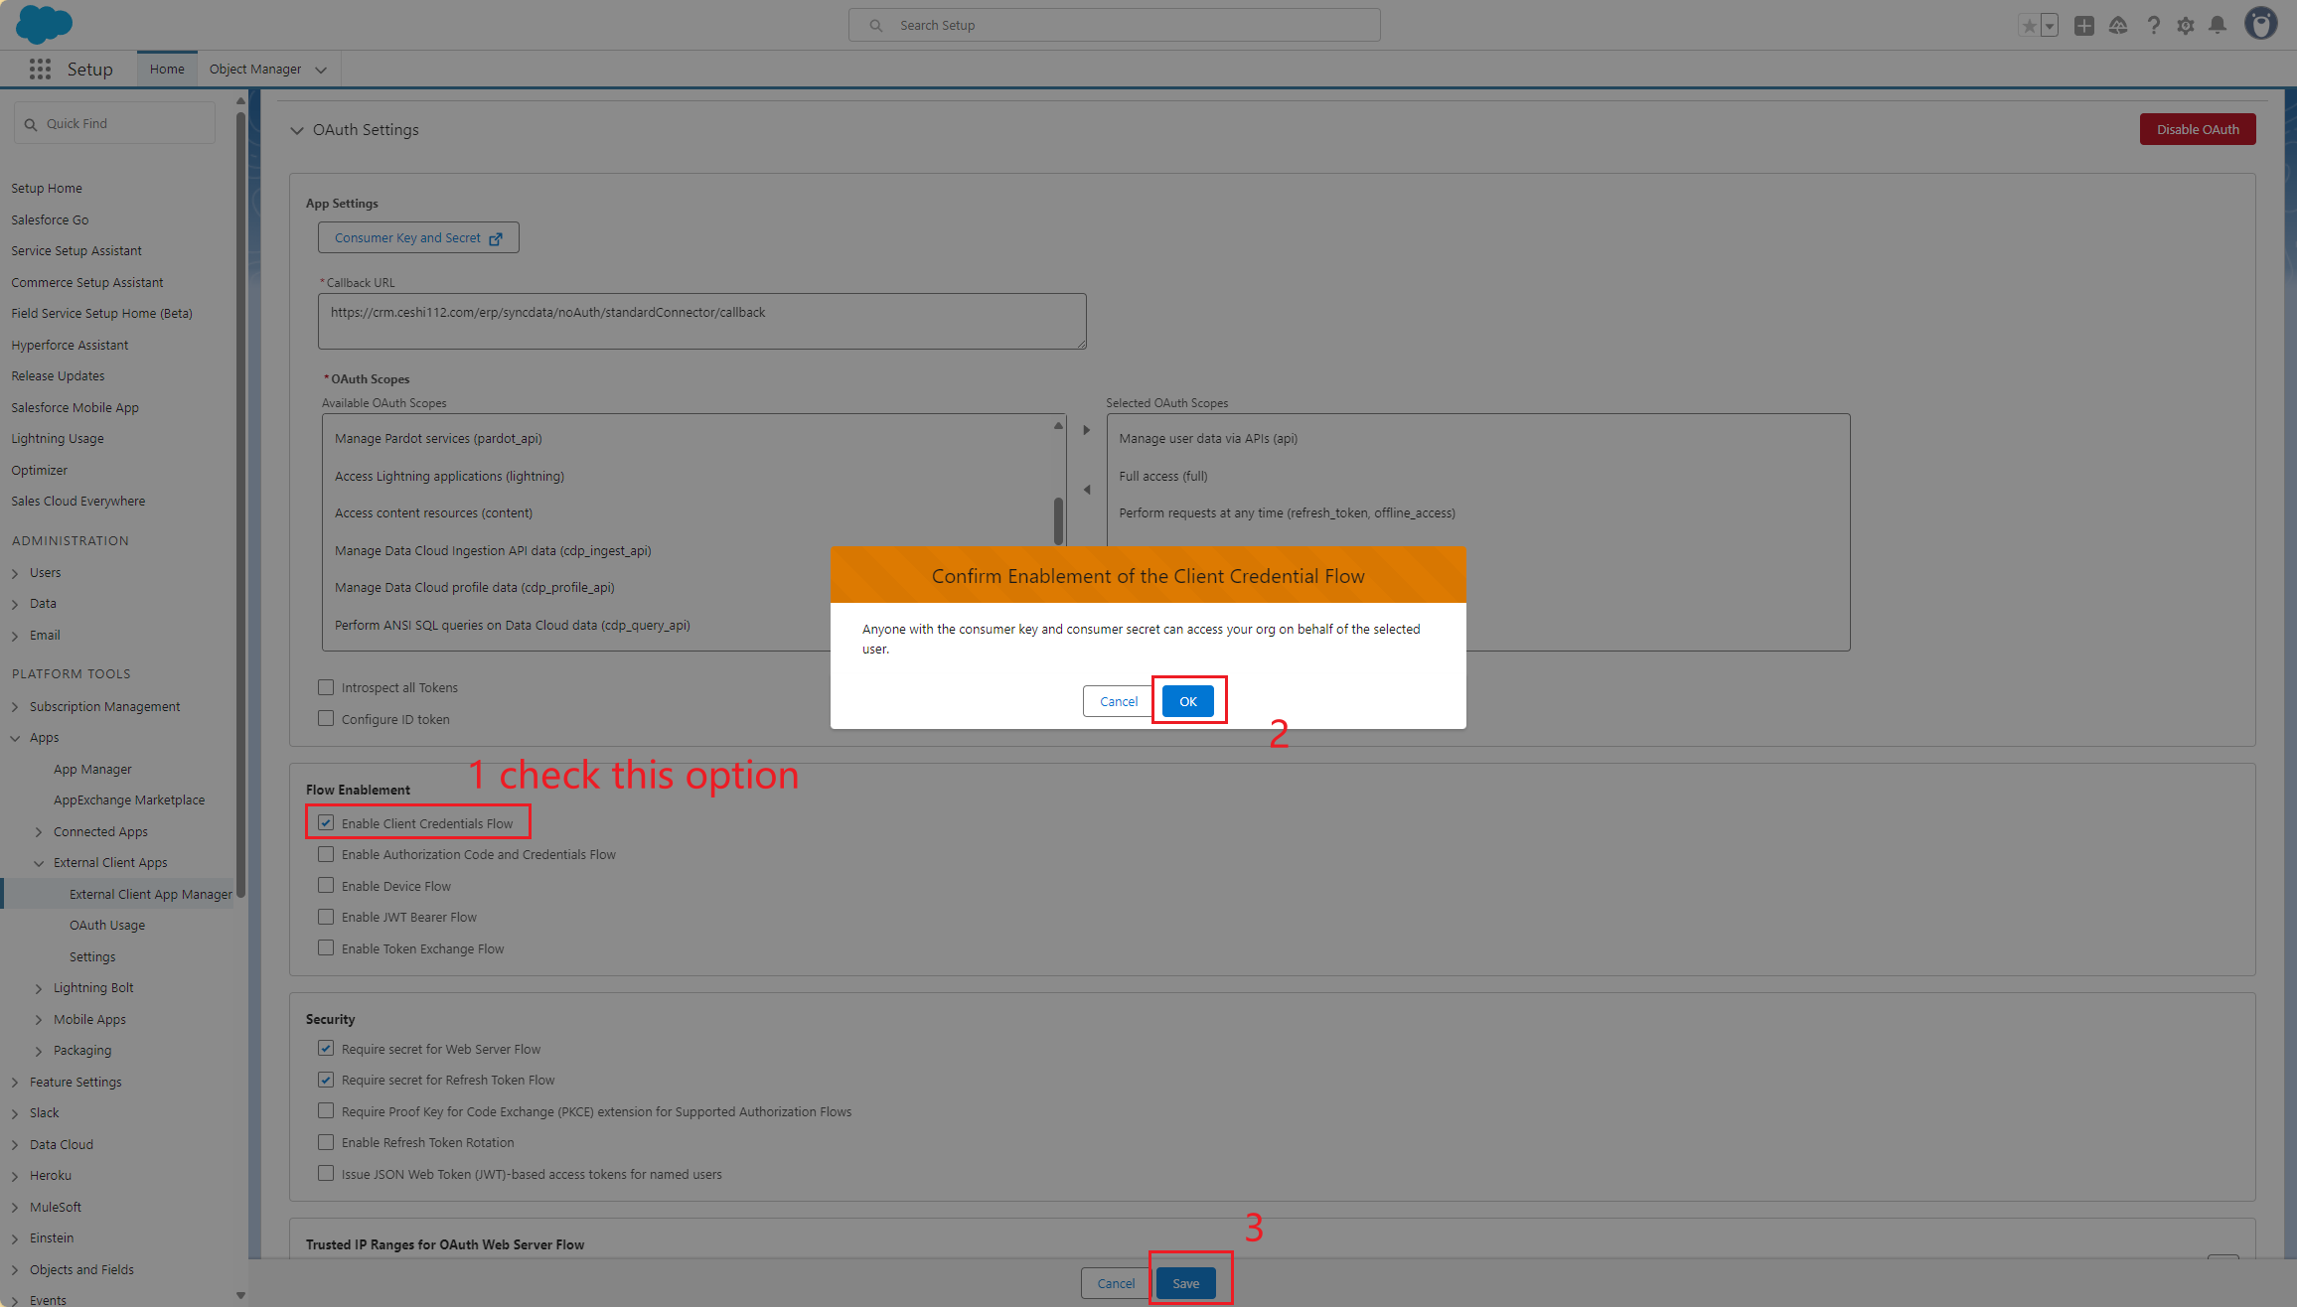2297x1307 pixels.
Task: Check Require Proof Key for Code Exchange
Action: point(326,1110)
